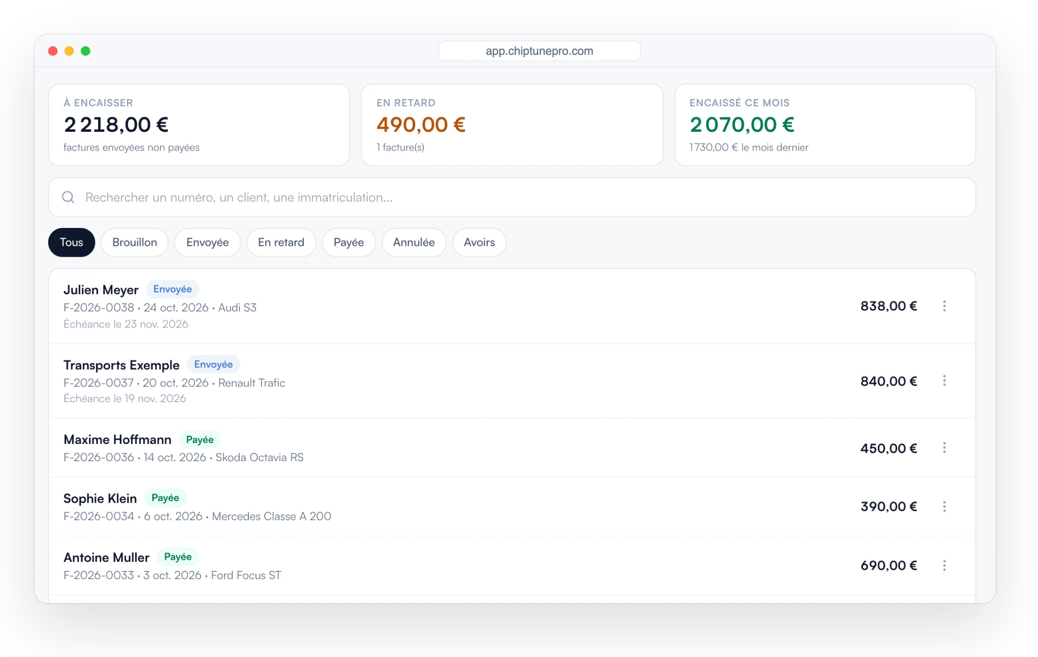Open Transports Exemple invoice
This screenshot has height=657, width=1038.
512,381
